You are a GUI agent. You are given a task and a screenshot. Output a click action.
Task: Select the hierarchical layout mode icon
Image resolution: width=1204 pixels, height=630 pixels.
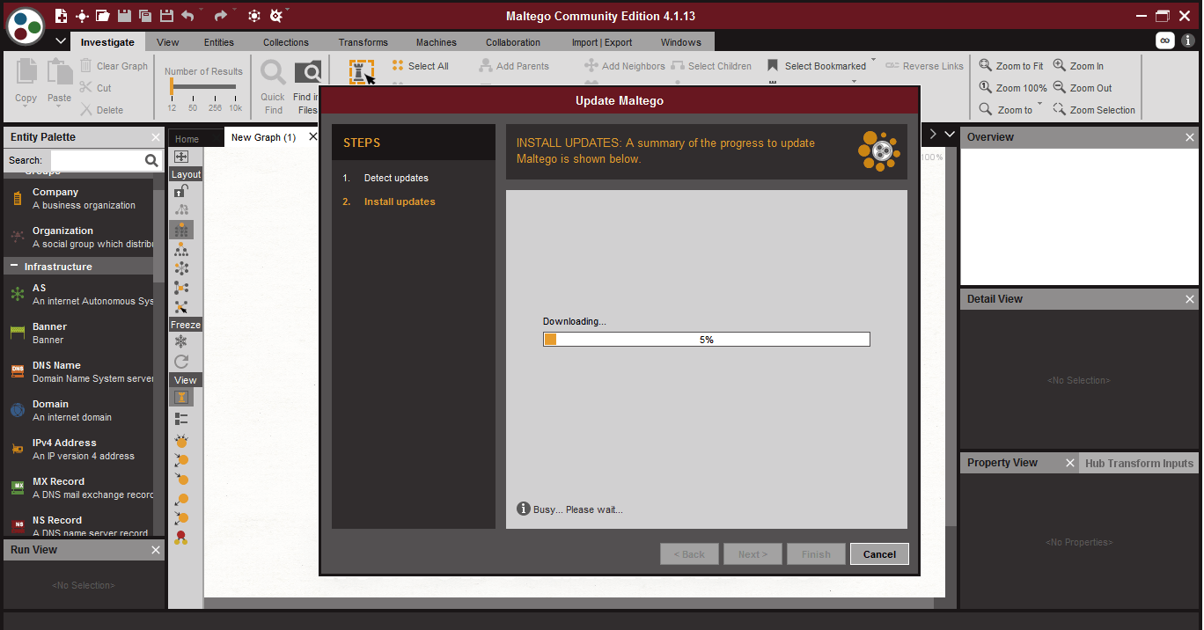tap(181, 250)
